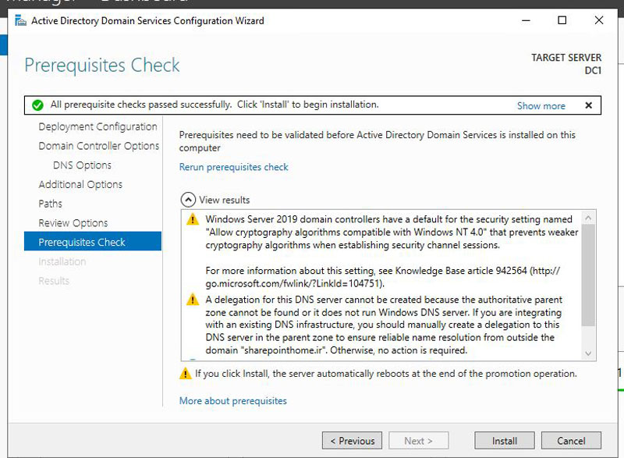This screenshot has width=624, height=458.
Task: Click the 'DC1' server name
Action: 593,70
